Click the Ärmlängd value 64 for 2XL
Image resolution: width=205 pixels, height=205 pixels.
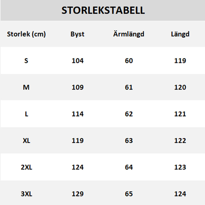tap(129, 167)
